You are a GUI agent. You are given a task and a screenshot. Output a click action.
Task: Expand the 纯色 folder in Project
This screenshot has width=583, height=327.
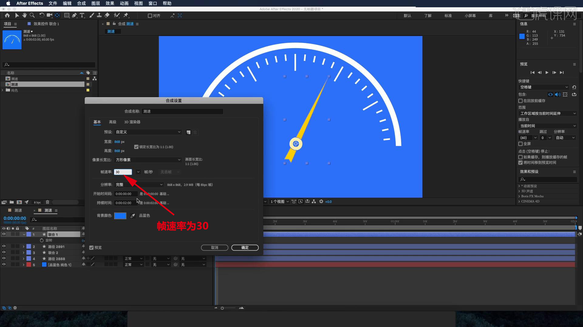(x=3, y=90)
